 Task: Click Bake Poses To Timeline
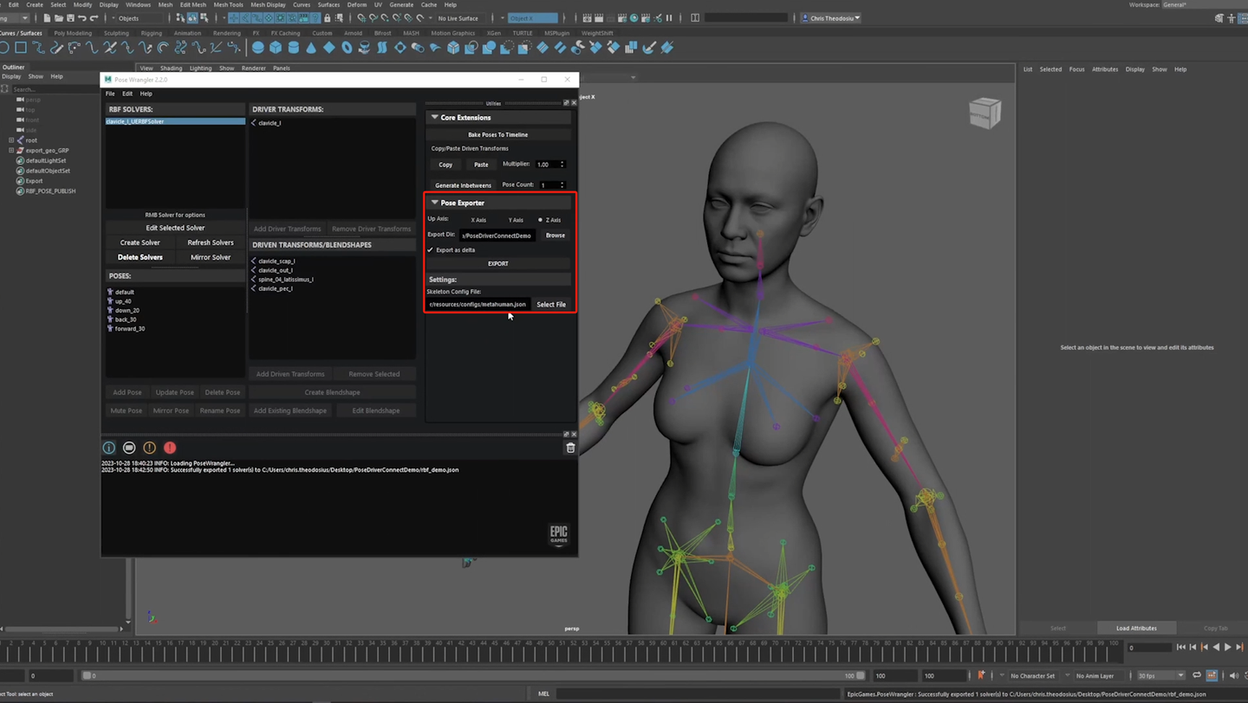click(497, 134)
